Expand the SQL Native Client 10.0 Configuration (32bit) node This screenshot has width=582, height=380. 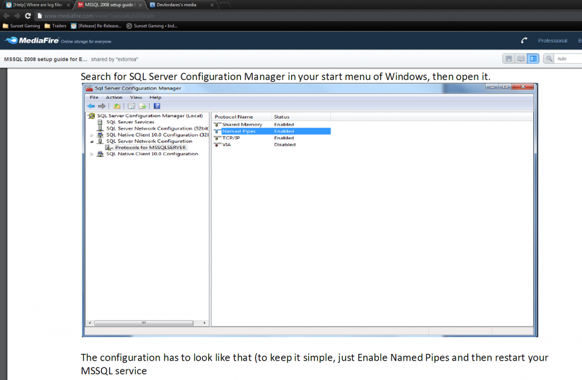point(92,135)
